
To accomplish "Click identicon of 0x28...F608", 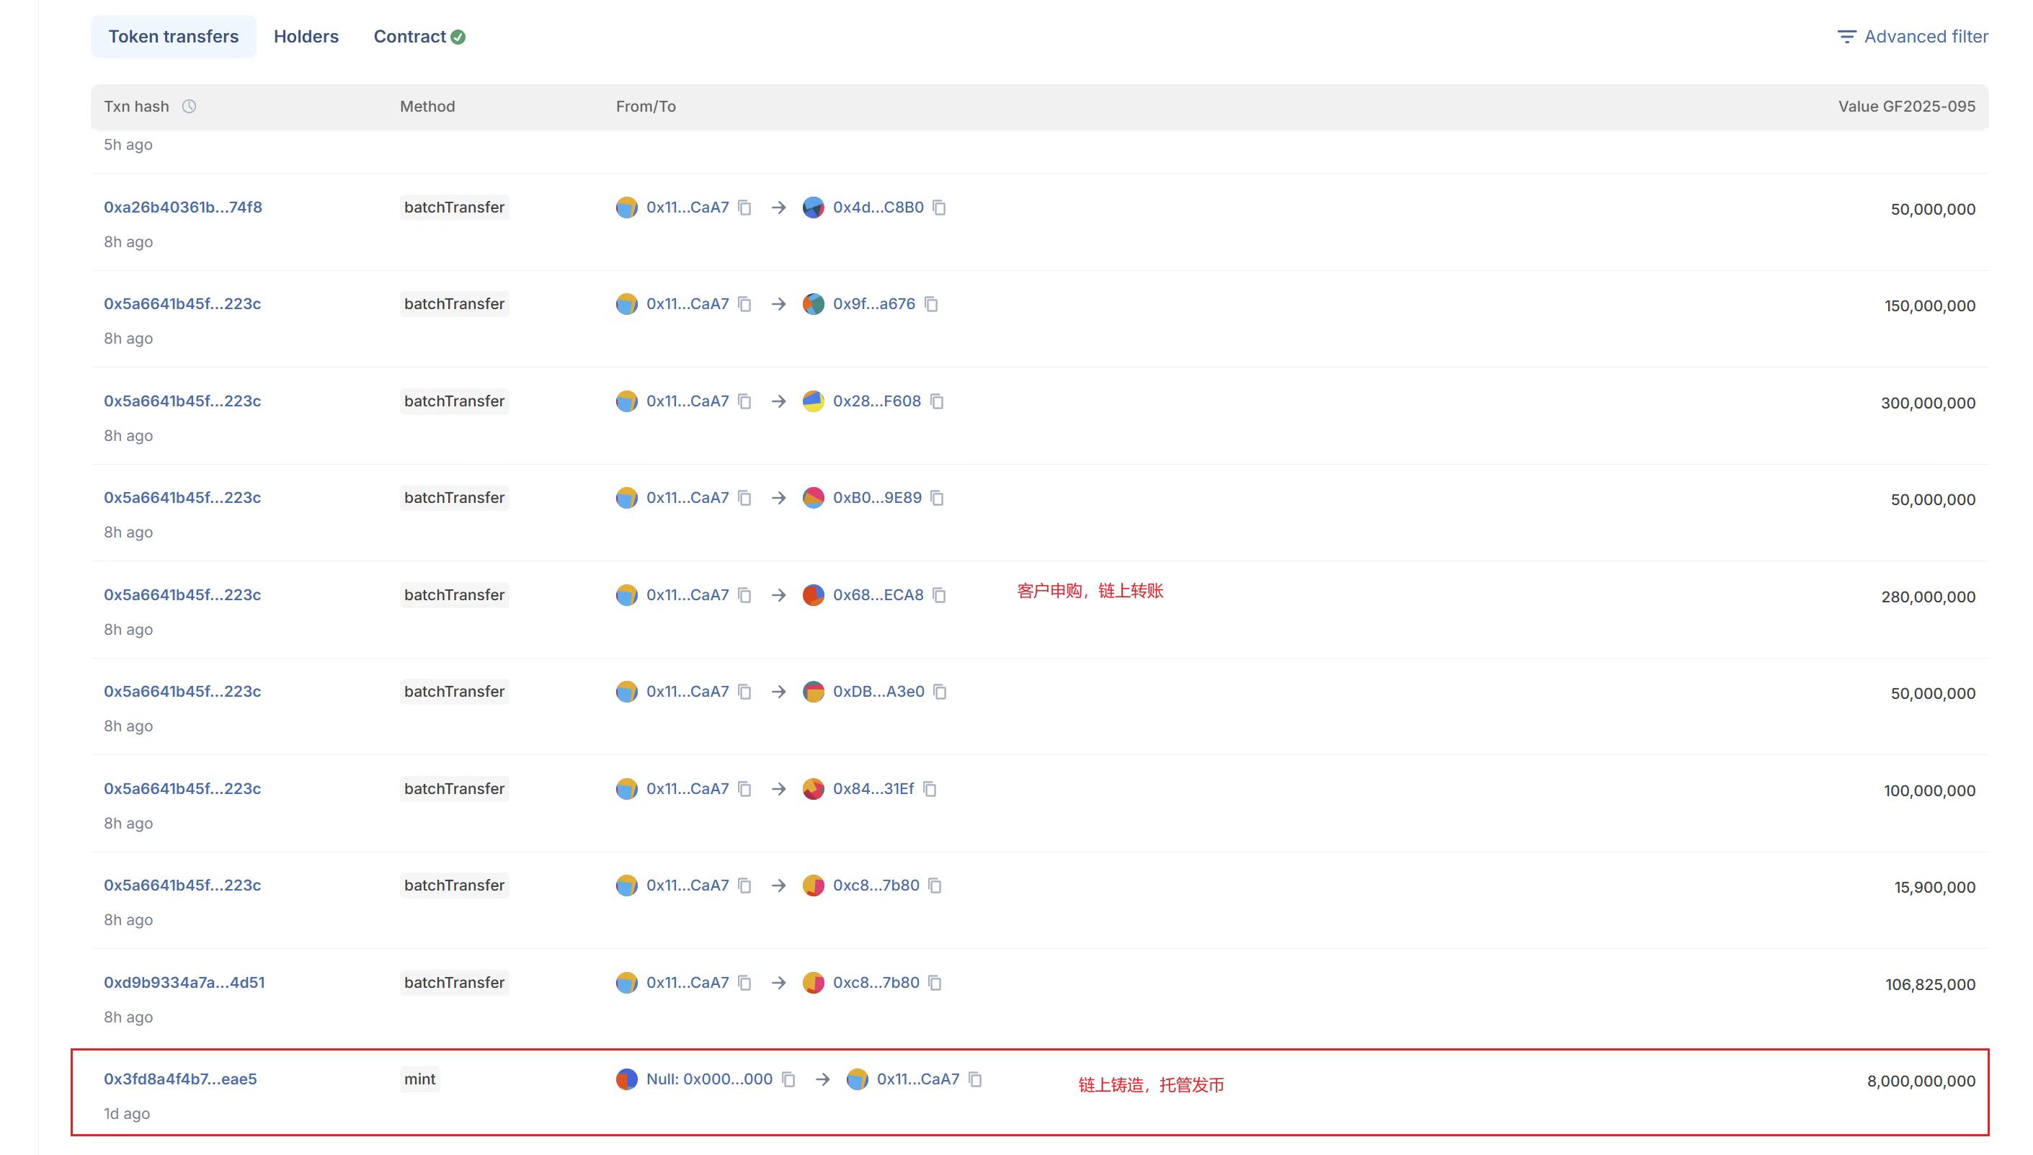I will point(813,401).
